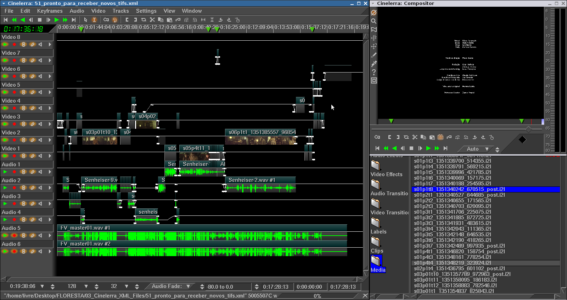The image size is (567, 300).
Task: Open the Keyframes menu
Action: click(50, 11)
